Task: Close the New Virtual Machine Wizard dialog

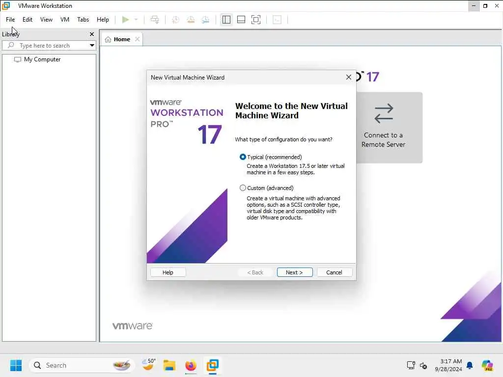Action: (348, 77)
